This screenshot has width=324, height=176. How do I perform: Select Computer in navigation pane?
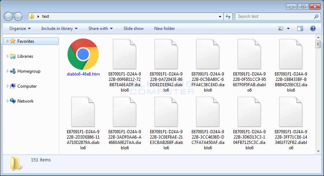coord(27,86)
